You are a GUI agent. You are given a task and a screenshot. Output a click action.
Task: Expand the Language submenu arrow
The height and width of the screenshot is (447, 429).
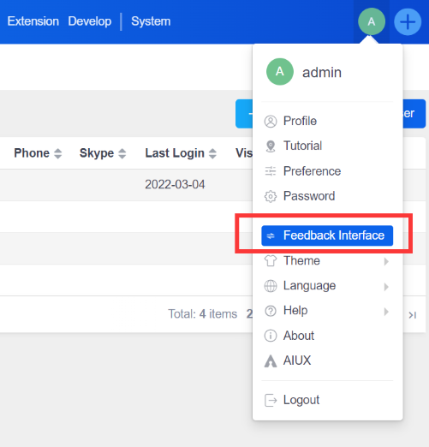point(386,286)
